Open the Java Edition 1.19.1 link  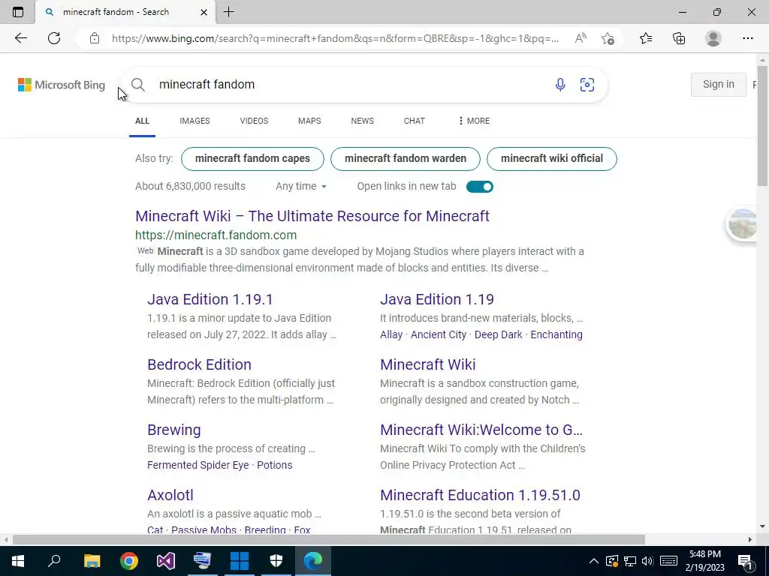click(210, 299)
